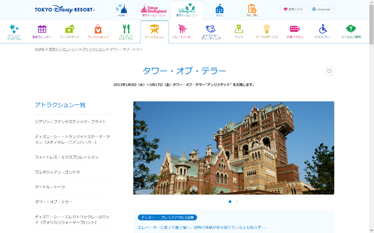Viewport: 374px width, 233px height.
Task: Open the ホテル hotel icon
Action: [x=220, y=10]
